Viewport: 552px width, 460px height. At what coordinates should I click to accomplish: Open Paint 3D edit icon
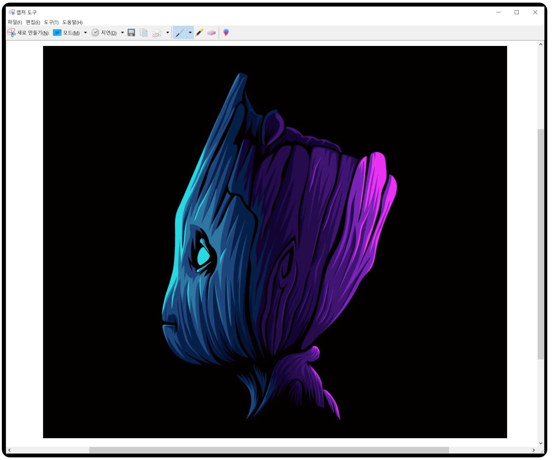(x=226, y=33)
